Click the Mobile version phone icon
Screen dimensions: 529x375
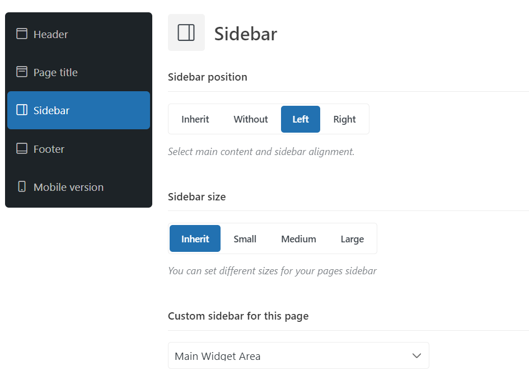pos(22,186)
